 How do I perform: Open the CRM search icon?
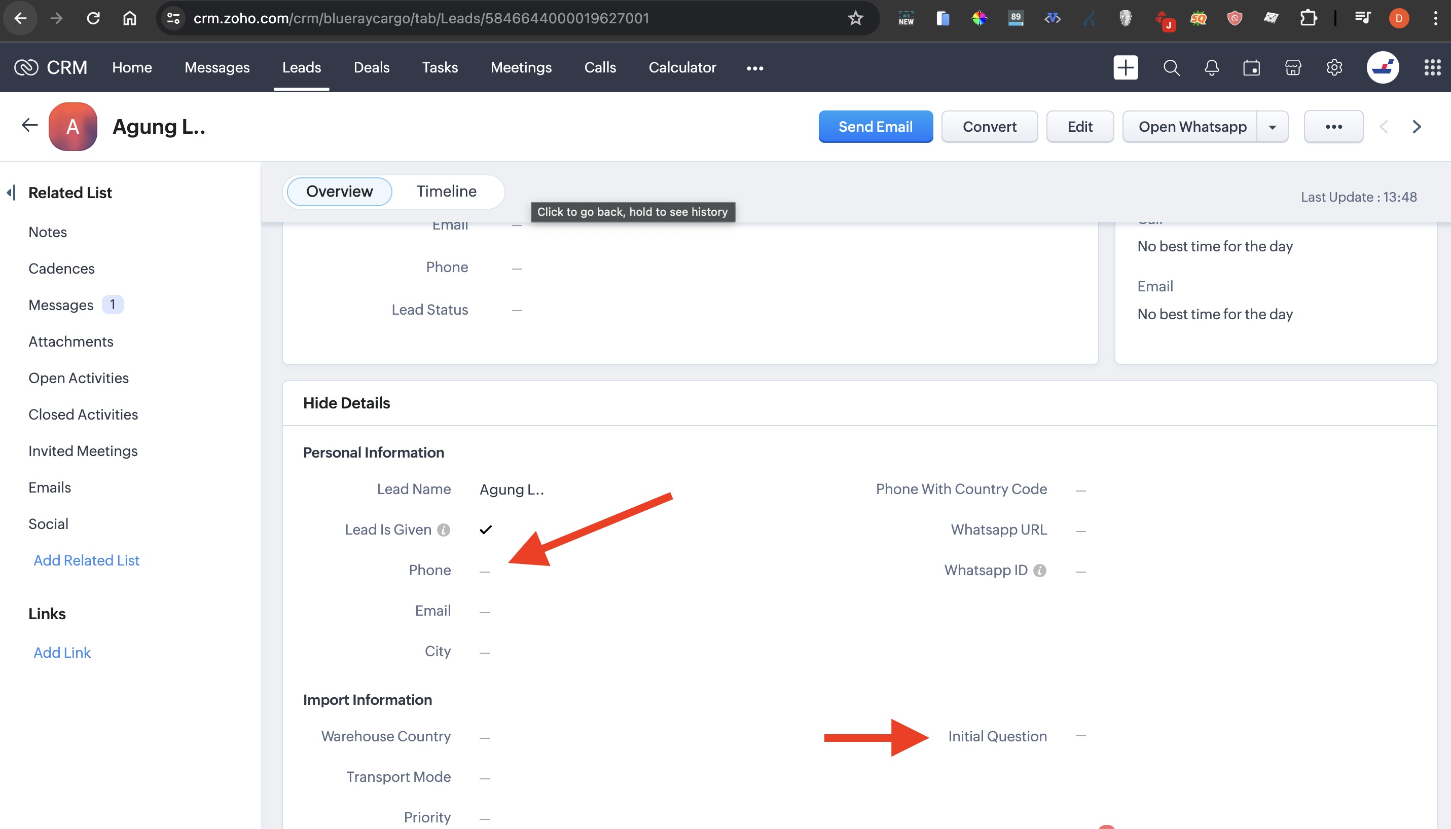click(x=1171, y=68)
